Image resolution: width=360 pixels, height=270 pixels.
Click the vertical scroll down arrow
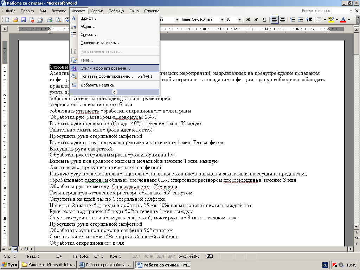click(x=356, y=227)
